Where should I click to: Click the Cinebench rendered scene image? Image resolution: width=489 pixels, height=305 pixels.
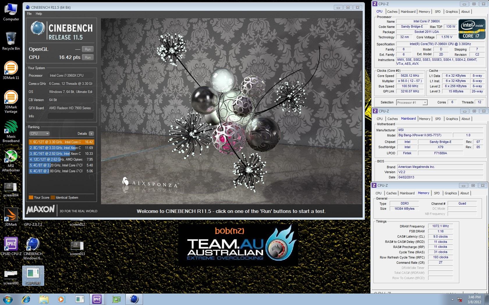click(x=232, y=111)
